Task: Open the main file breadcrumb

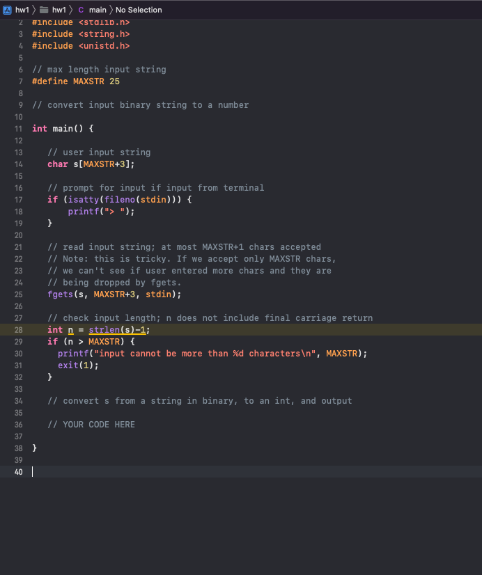Action: tap(98, 10)
